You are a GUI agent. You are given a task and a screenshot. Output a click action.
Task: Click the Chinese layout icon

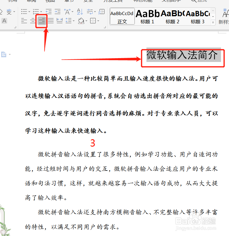pyautogui.click(x=67, y=12)
